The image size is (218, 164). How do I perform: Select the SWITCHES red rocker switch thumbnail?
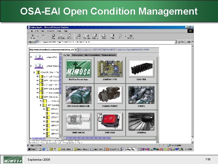110,121
